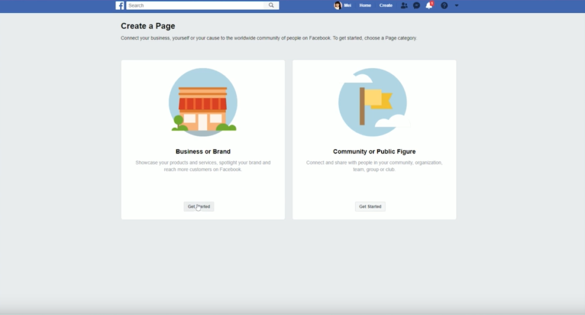Click the storefront illustration

[x=203, y=102]
